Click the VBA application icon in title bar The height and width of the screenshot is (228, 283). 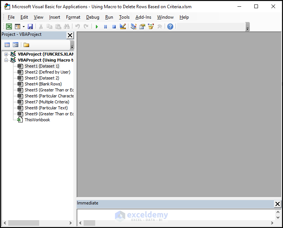tap(7, 6)
